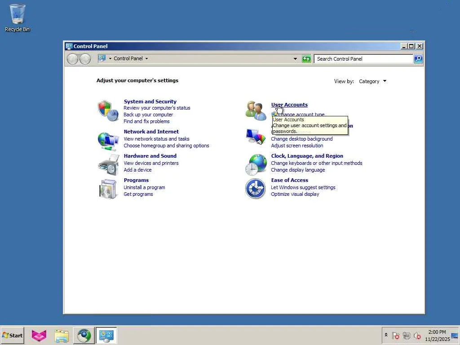Open the Recycle Bin desktop icon
This screenshot has height=345, width=460.
coord(18,18)
